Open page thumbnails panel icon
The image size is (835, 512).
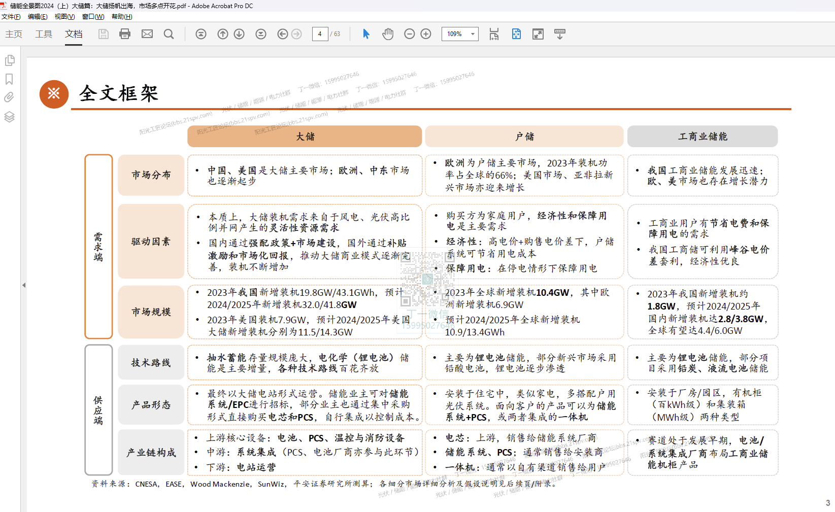coord(9,60)
